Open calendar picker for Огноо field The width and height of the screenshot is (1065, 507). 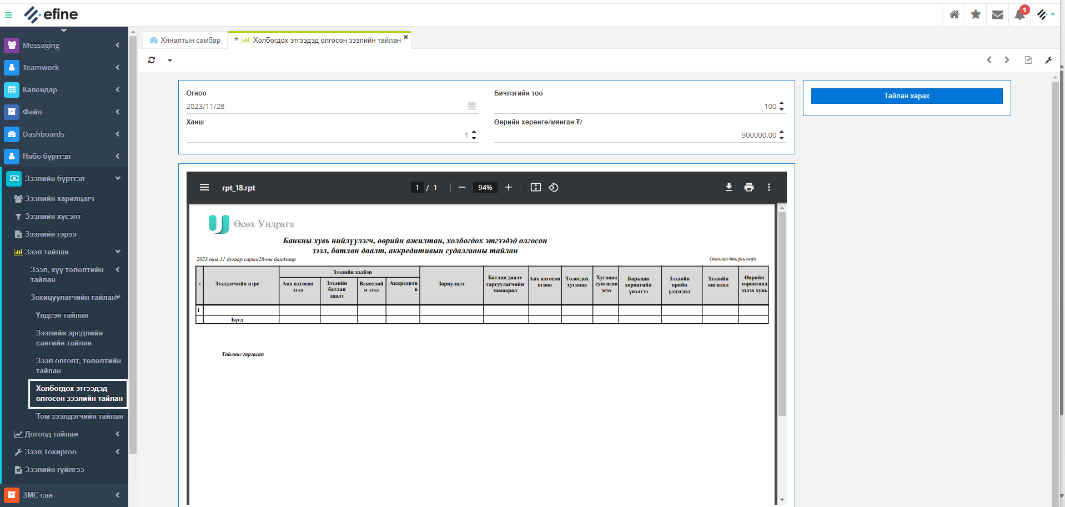click(x=472, y=106)
